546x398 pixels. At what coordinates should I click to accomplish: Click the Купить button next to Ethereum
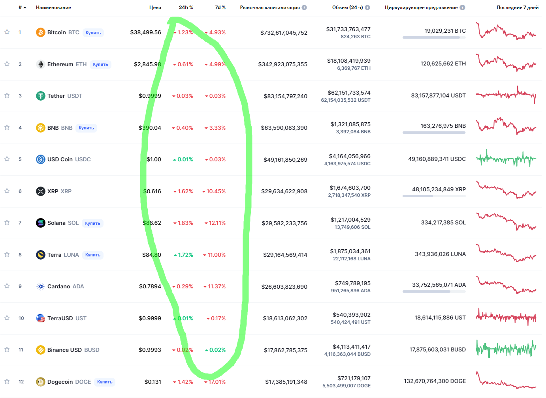click(100, 64)
